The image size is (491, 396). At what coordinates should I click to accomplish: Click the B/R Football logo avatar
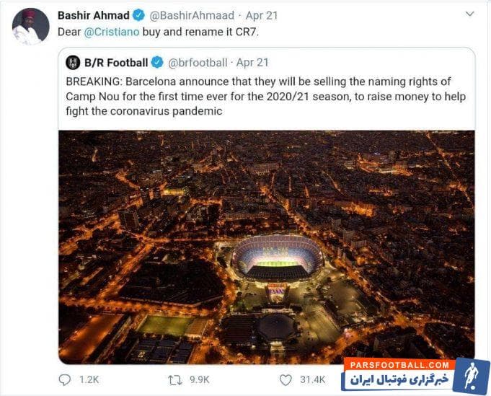coord(73,63)
